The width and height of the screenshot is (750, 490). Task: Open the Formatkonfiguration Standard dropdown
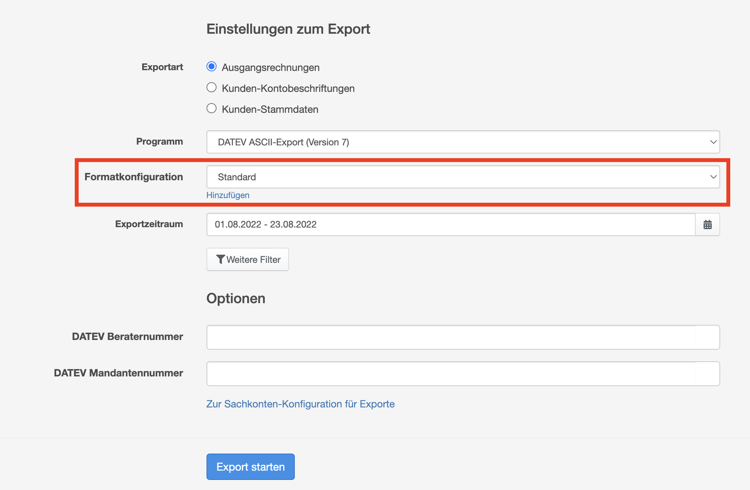coord(463,177)
